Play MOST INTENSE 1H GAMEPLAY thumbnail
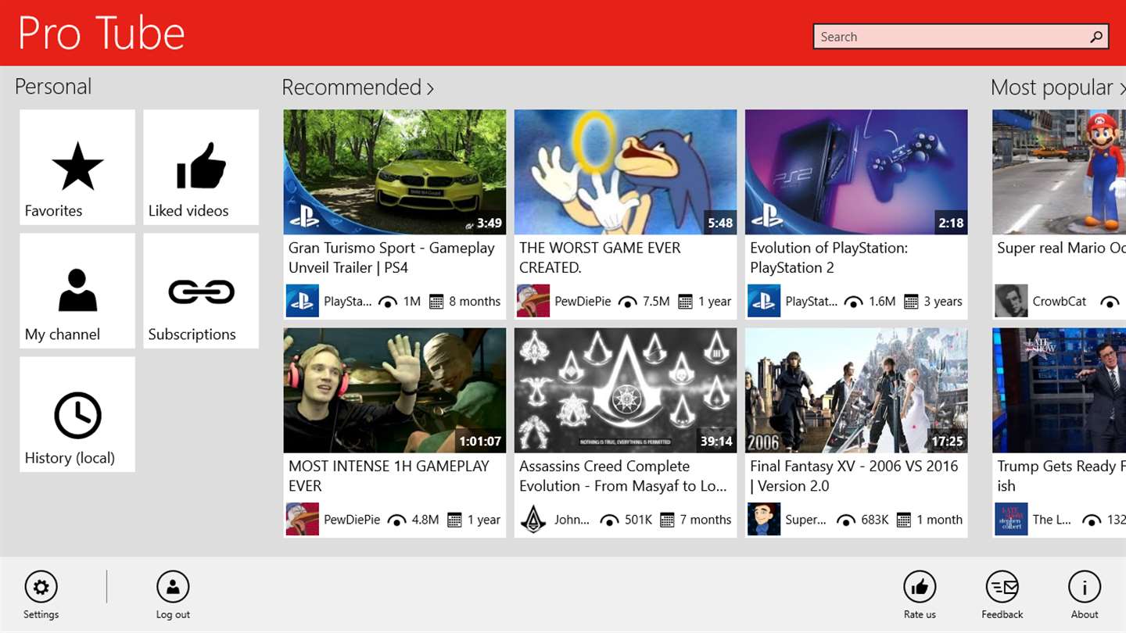Screen dimensions: 1126x633 395,390
